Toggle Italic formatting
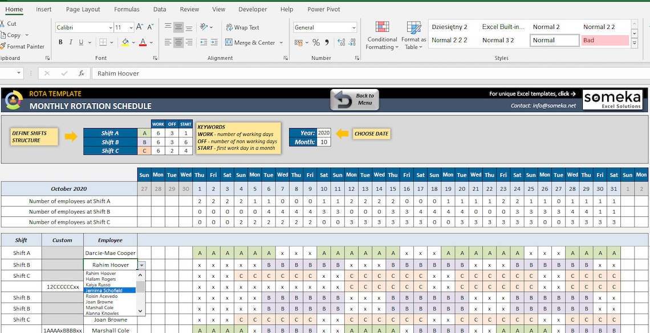Screen dimensions: 650x333 70,42
